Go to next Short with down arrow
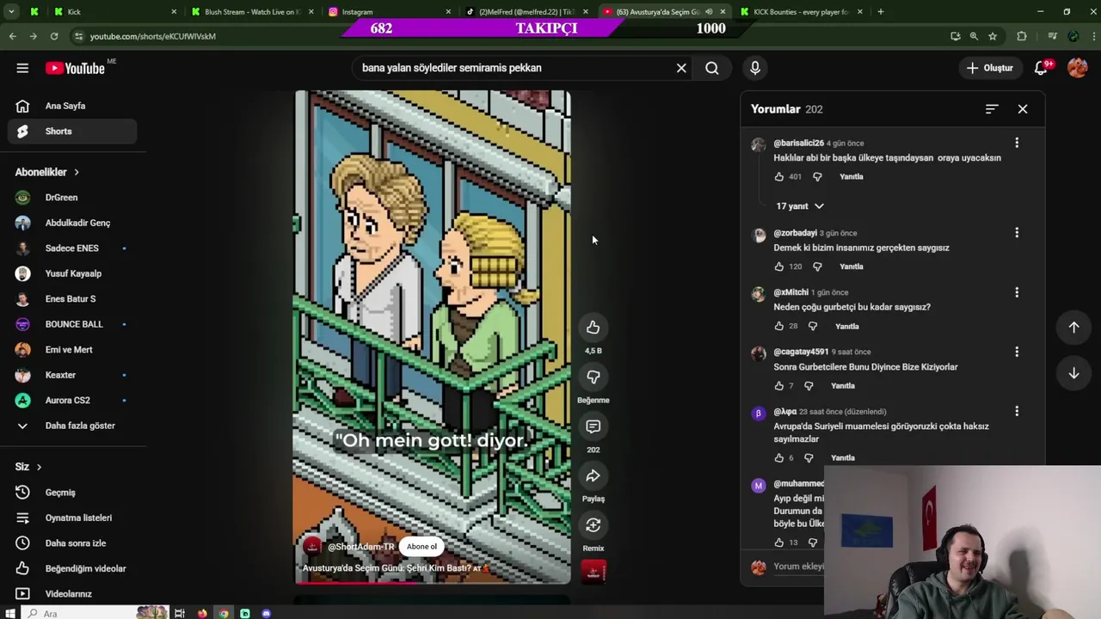Image resolution: width=1101 pixels, height=619 pixels. point(1073,373)
